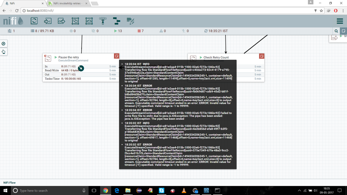Select the Processor component icon in toolbar

click(x=34, y=21)
